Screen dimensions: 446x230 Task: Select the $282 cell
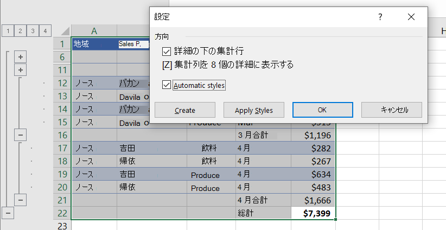click(x=314, y=148)
